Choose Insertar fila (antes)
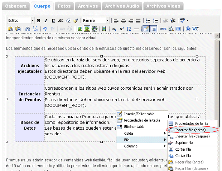 pos(193,130)
